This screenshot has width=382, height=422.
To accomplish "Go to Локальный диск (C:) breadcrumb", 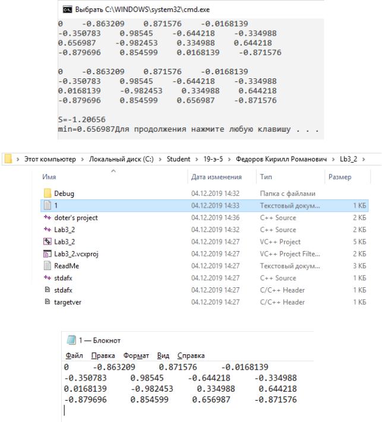I will point(121,159).
